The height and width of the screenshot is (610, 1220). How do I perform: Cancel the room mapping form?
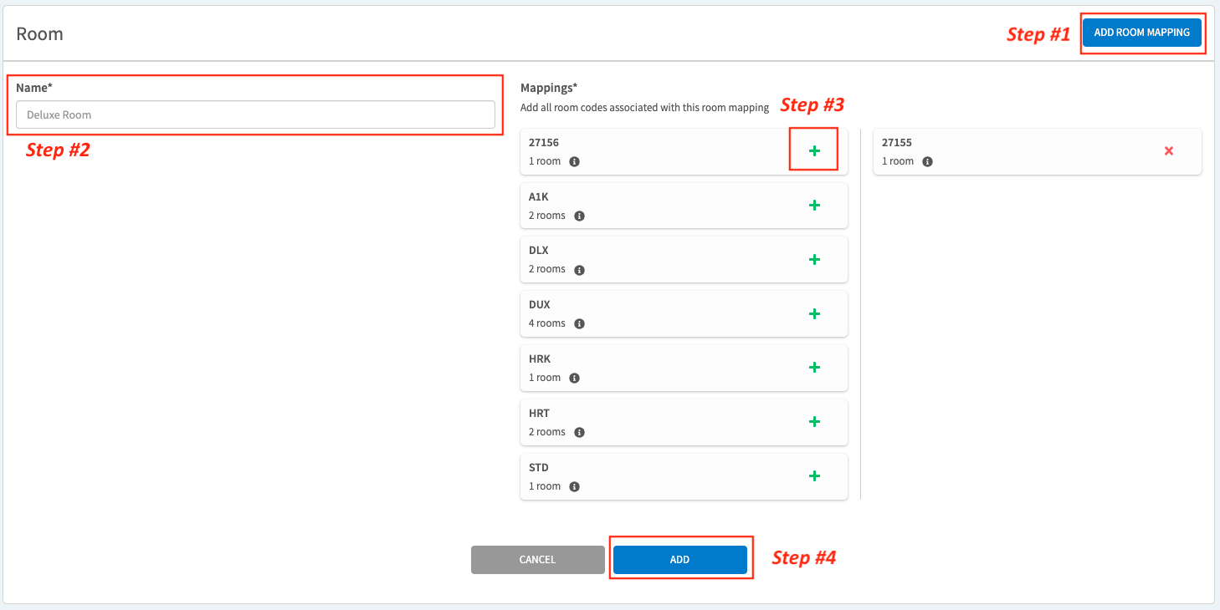pyautogui.click(x=537, y=560)
